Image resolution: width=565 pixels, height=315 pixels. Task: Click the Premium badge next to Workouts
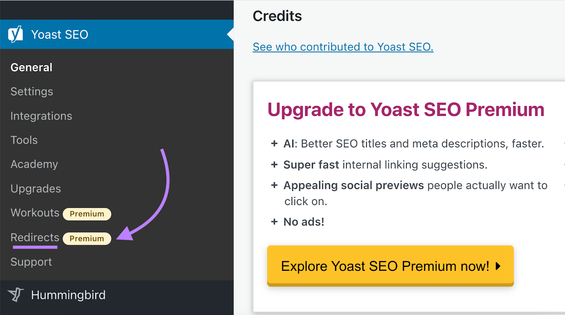tap(87, 214)
